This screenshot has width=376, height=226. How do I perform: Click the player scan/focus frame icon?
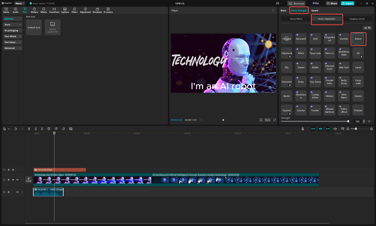[261, 120]
